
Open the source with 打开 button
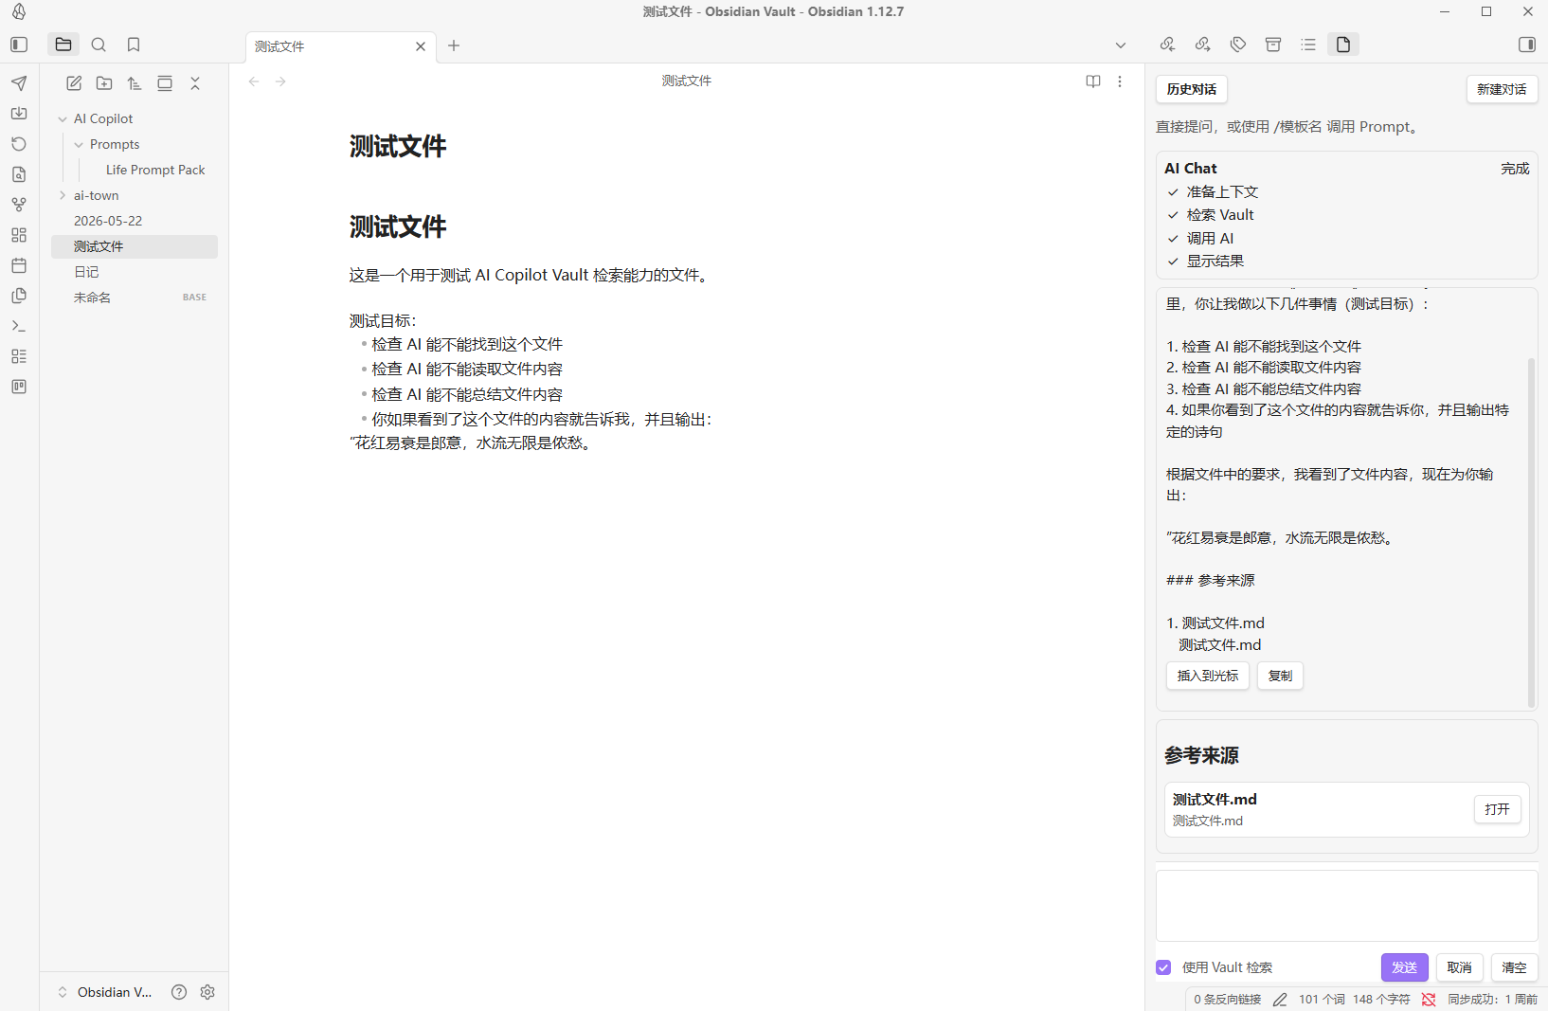point(1497,809)
